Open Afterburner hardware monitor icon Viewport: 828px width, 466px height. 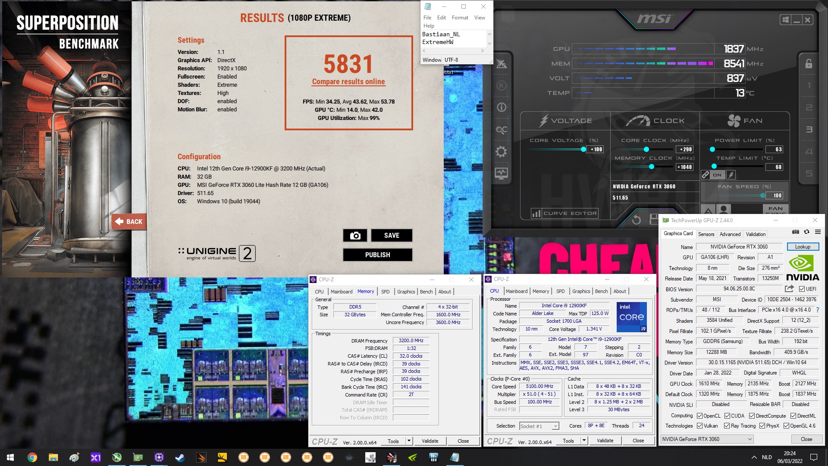pyautogui.click(x=501, y=173)
